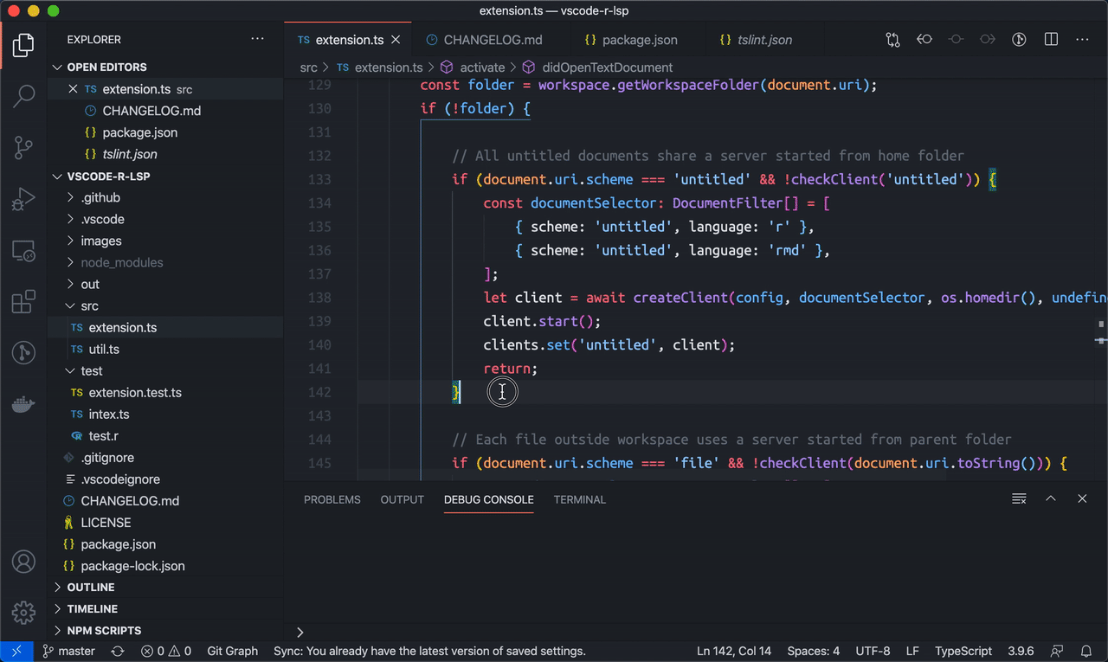Image resolution: width=1108 pixels, height=662 pixels.
Task: Click Spaces: 4 indentation setting
Action: coord(814,651)
